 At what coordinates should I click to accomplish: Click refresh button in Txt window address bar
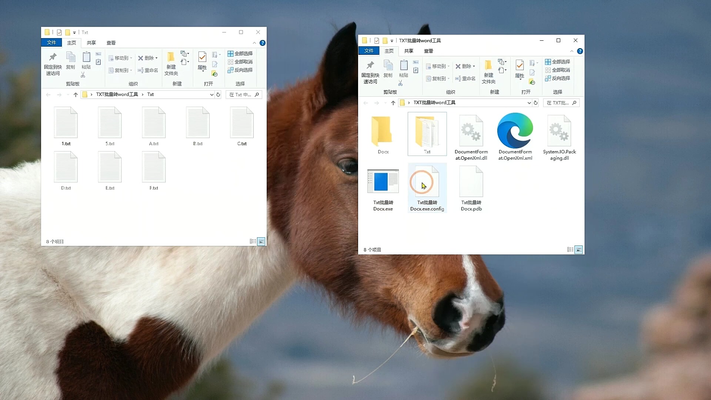click(x=218, y=94)
